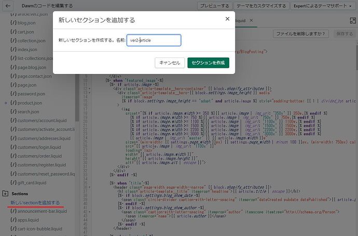This screenshot has width=358, height=236.
Task: Open password.json template file
Action: click(x=31, y=94)
